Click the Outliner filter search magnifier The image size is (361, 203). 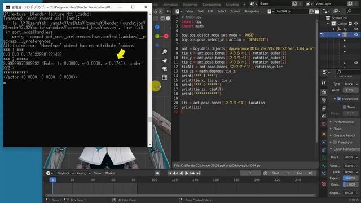pos(349,11)
